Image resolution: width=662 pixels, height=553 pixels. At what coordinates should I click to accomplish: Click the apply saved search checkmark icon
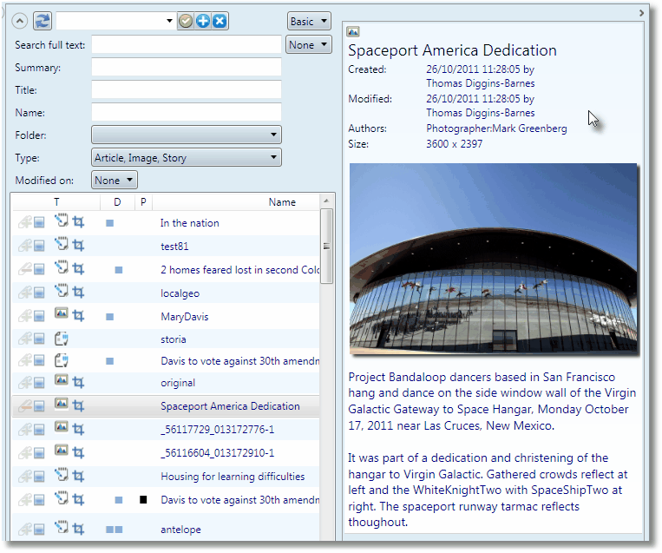click(x=186, y=21)
